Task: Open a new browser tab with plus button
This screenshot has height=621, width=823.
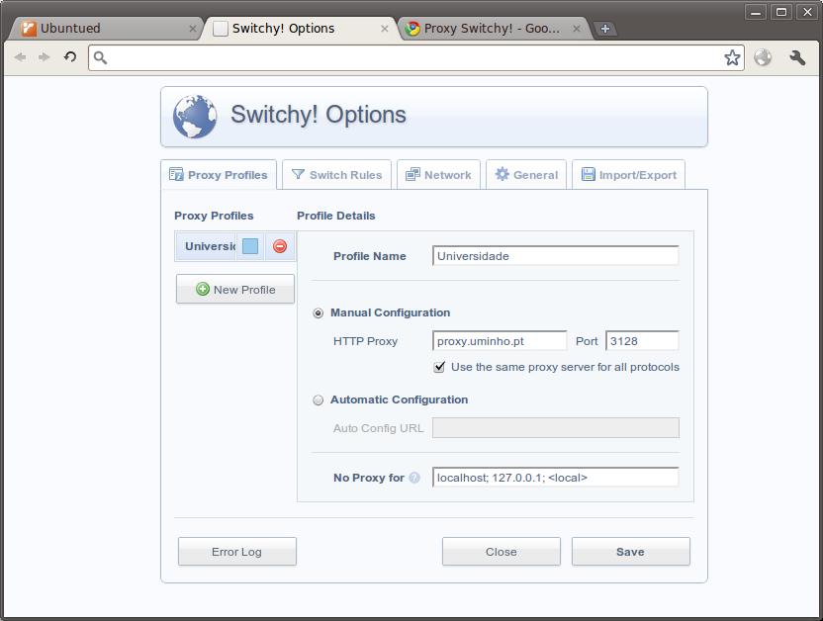Action: coord(605,29)
